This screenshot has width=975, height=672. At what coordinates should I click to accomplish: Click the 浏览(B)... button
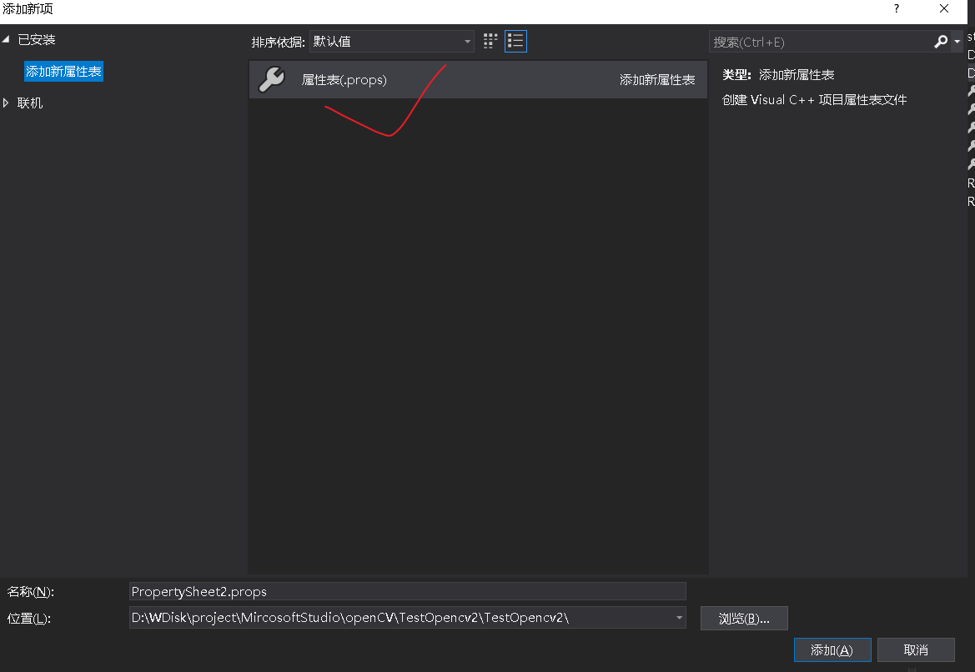coord(744,619)
